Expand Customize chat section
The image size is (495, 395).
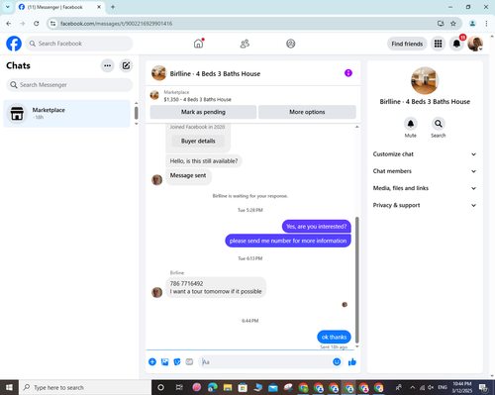(425, 154)
